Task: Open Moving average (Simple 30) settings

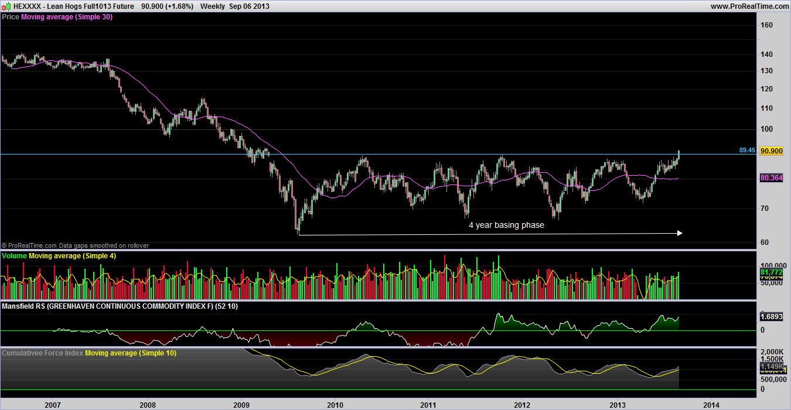Action: pos(67,17)
